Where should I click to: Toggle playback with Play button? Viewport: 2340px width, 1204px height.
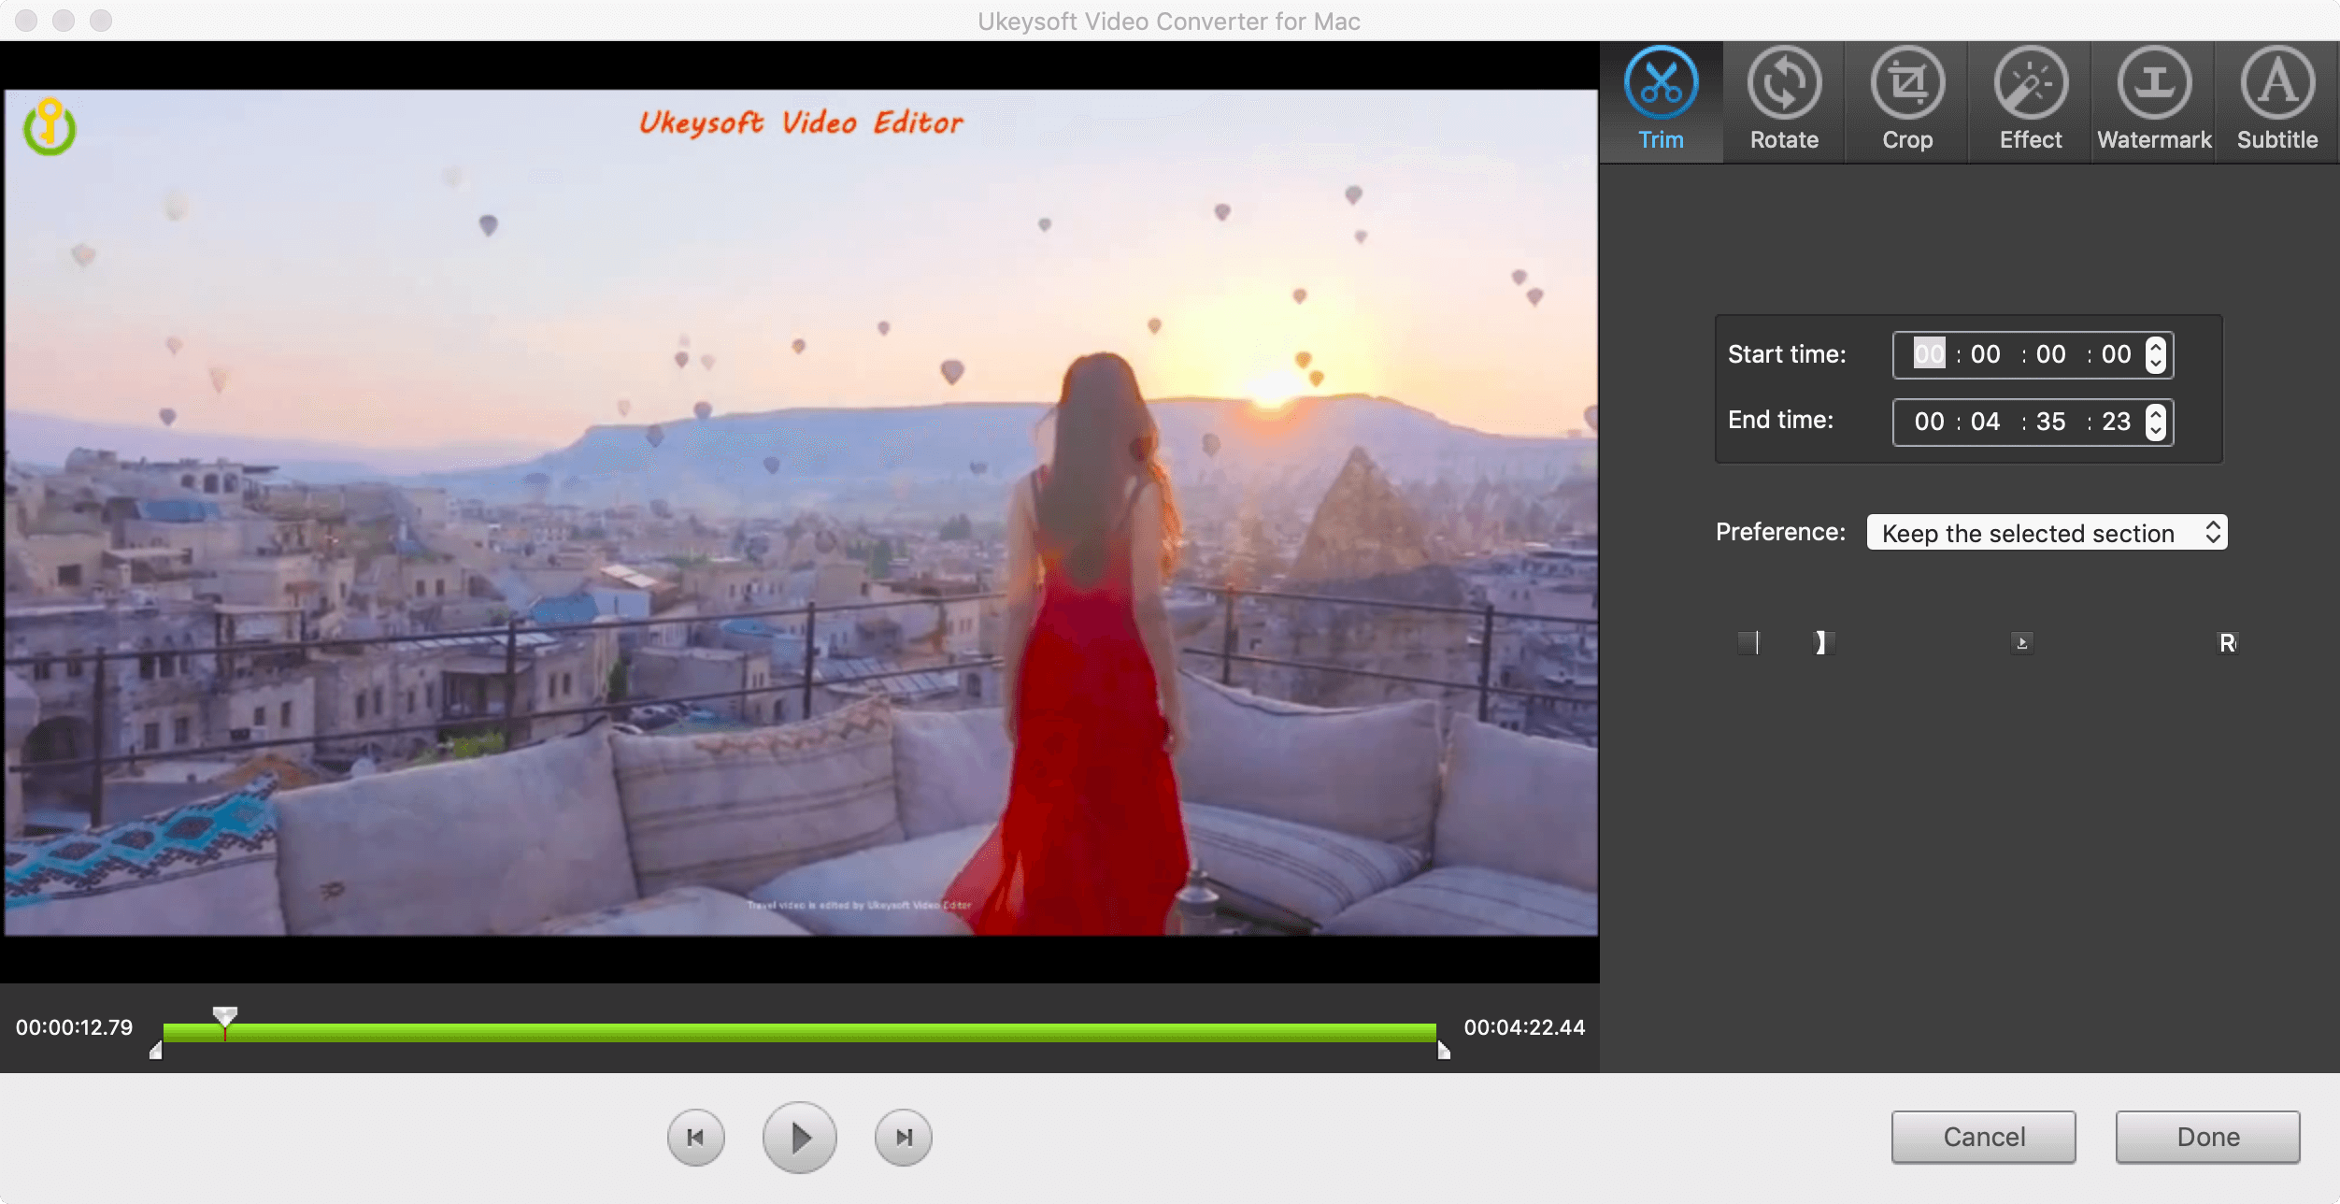pos(798,1137)
